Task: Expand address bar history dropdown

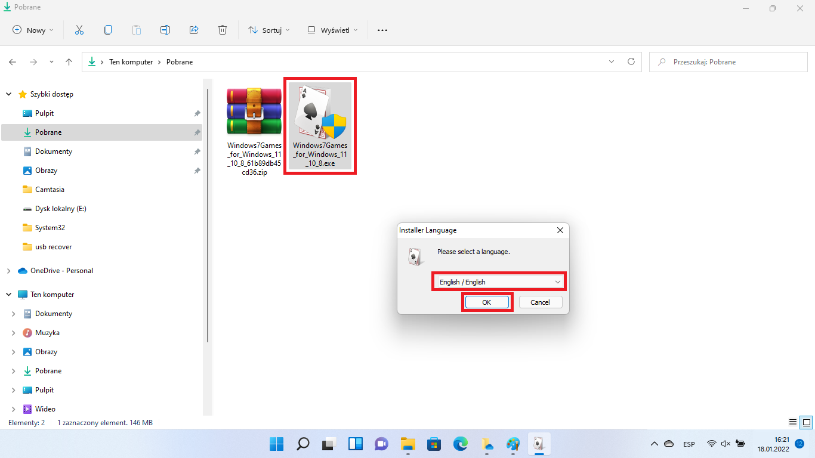Action: (x=612, y=61)
